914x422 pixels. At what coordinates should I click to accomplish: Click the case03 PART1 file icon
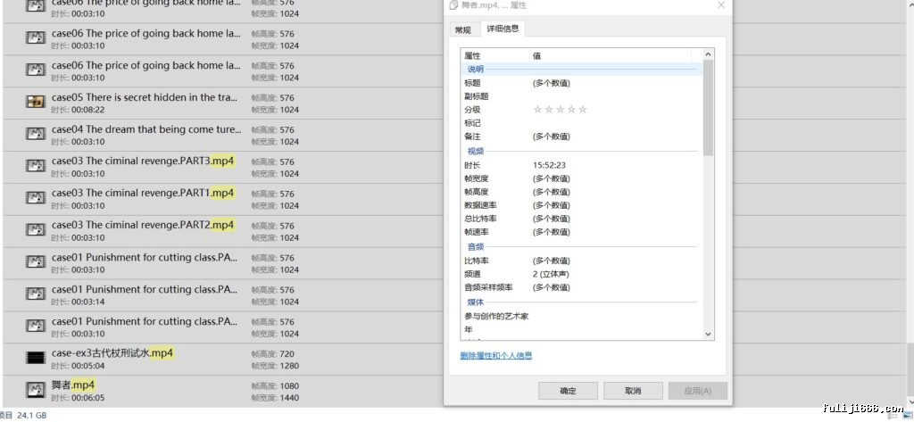point(36,198)
